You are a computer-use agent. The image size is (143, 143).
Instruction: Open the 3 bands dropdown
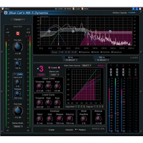(x=18, y=19)
